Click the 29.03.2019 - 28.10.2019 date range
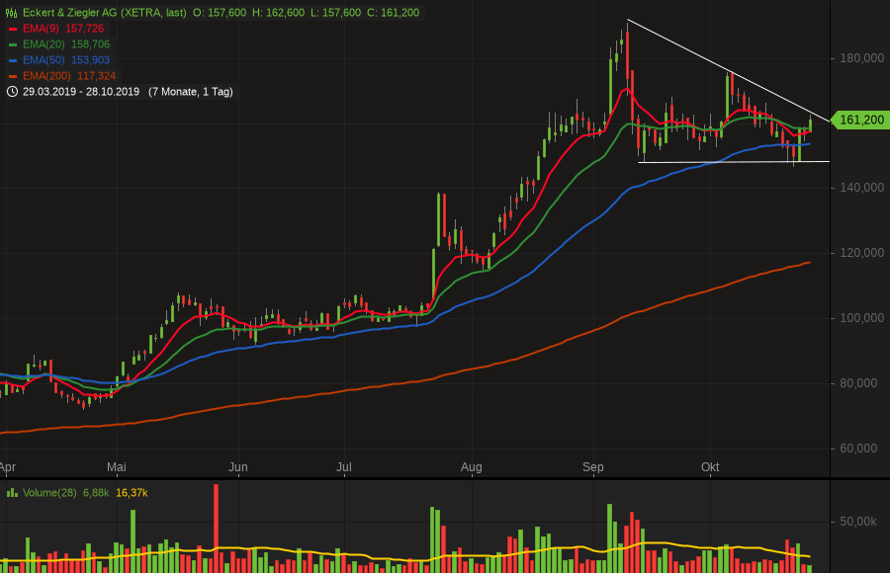The image size is (890, 573). tap(82, 92)
